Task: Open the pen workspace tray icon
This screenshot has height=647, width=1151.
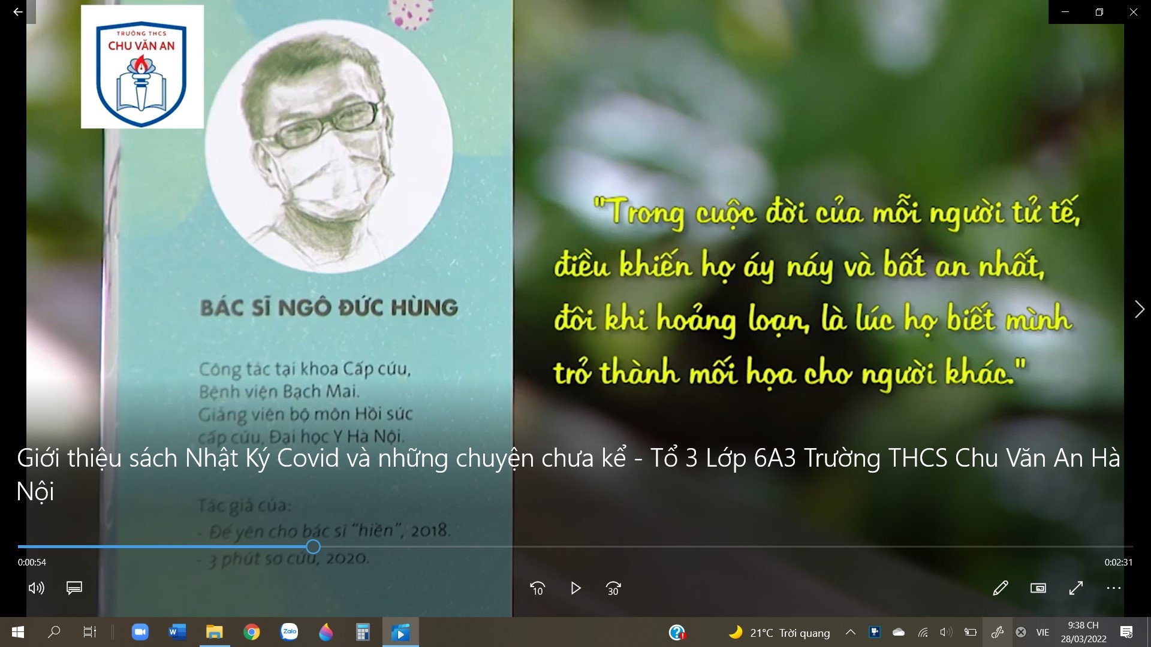Action: click(997, 632)
